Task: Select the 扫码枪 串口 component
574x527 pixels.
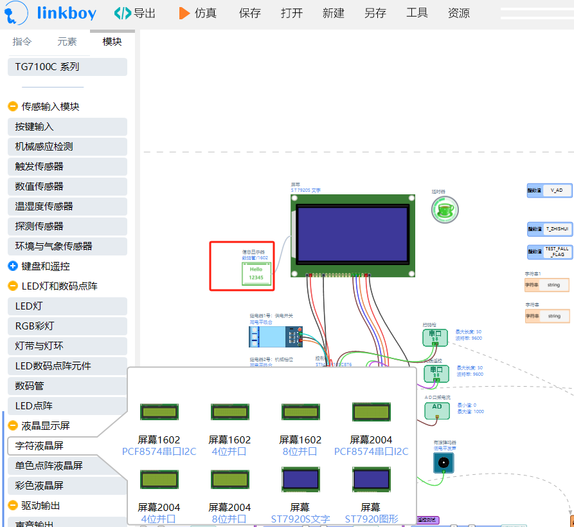Action: (x=435, y=338)
